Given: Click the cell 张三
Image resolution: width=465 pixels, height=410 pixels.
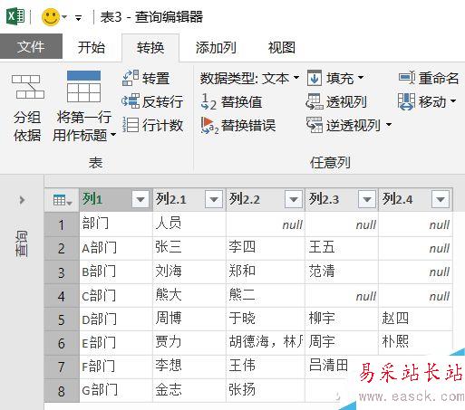Looking at the screenshot, I should point(189,248).
